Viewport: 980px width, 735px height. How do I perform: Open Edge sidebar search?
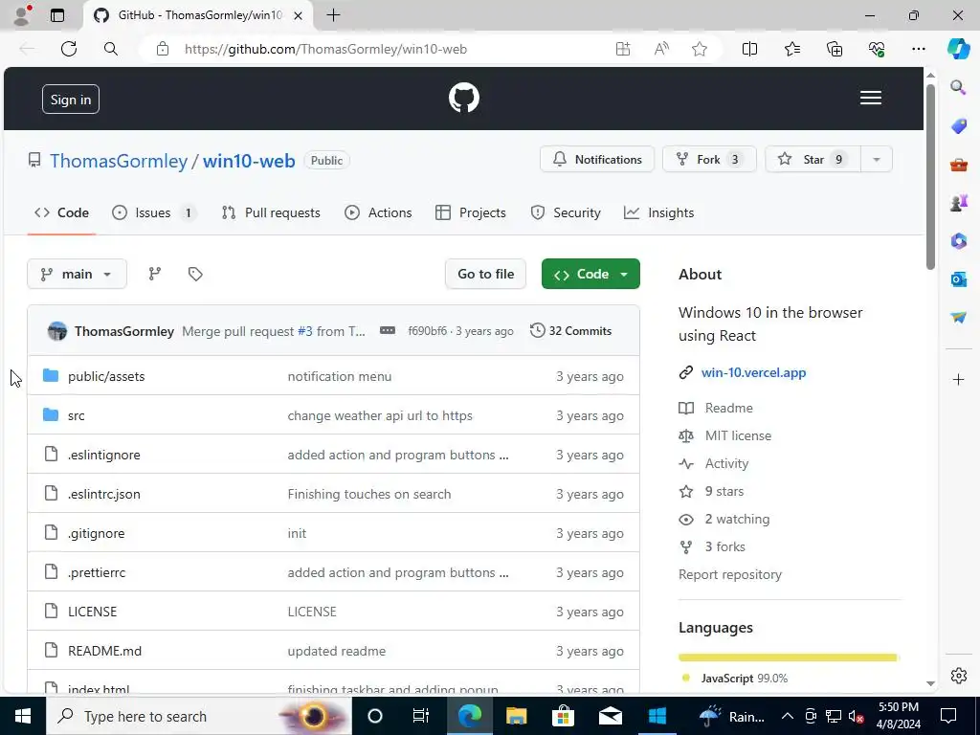pos(958,87)
